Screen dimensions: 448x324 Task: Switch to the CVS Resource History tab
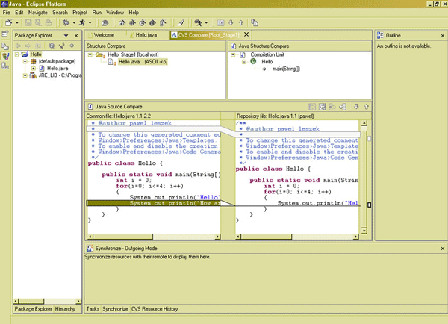[155, 309]
